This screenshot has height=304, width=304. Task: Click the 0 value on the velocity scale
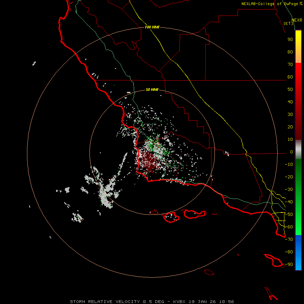click(x=292, y=152)
